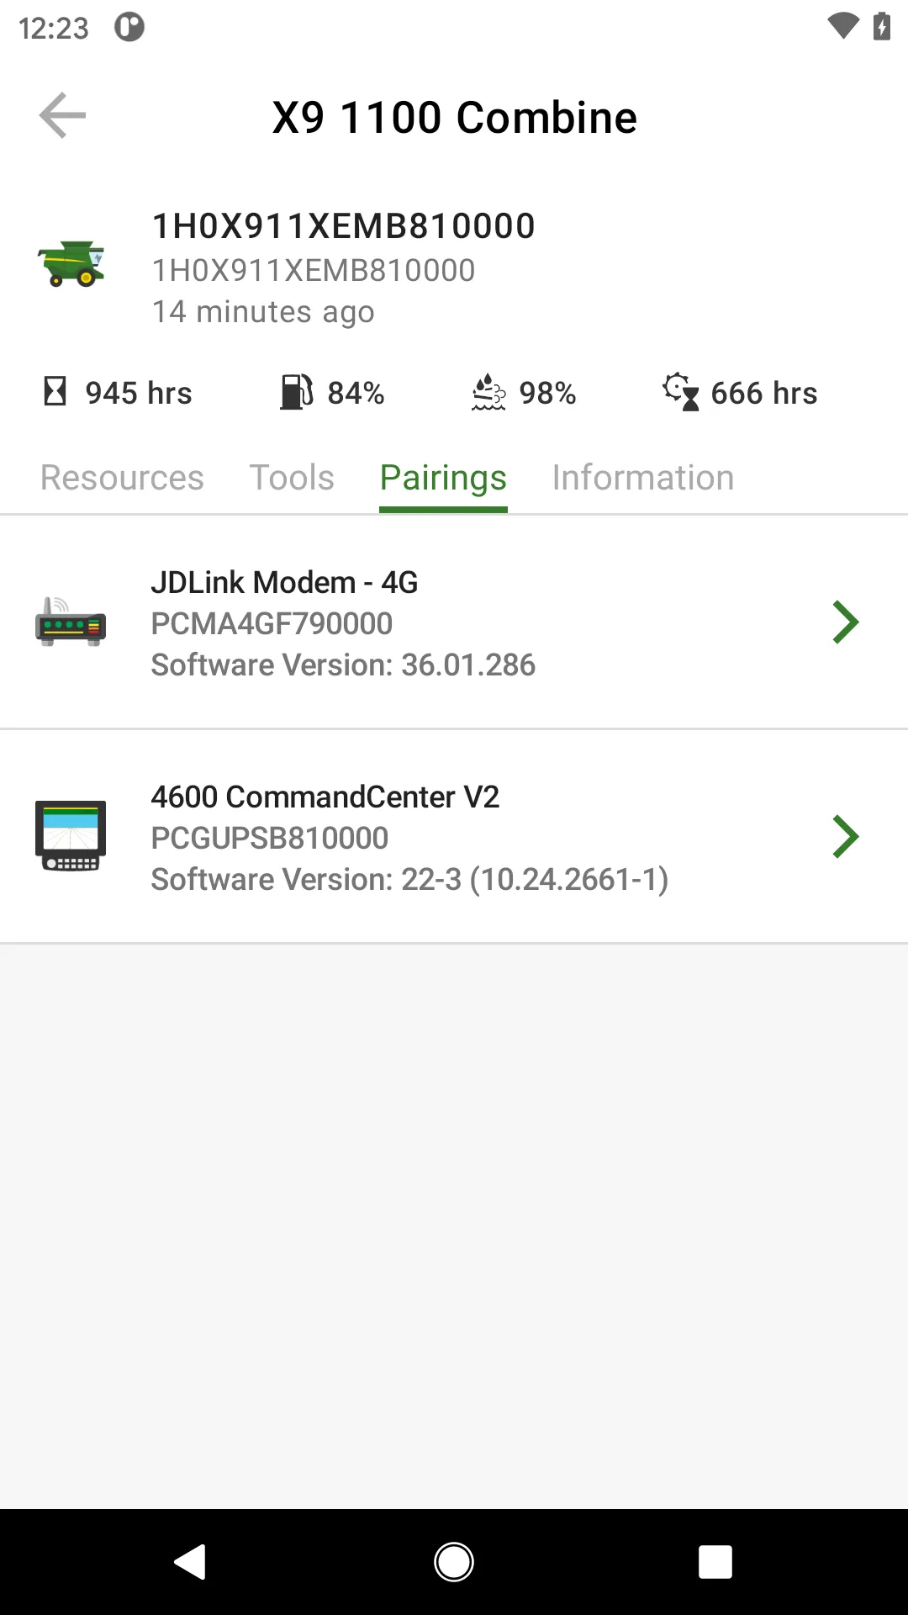The image size is (908, 1615).
Task: Tap the 12:23 clock in status bar
Action: click(x=54, y=28)
